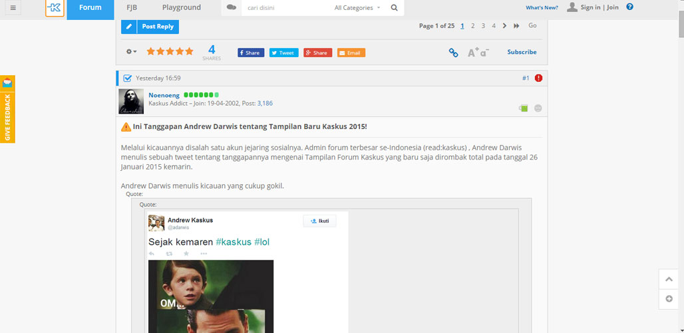The width and height of the screenshot is (684, 333).
Task: Click the magnifier search icon
Action: [394, 8]
